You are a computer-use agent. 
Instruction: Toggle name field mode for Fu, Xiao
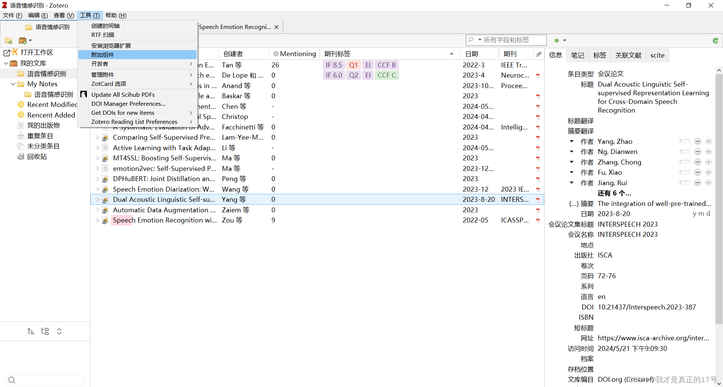click(x=685, y=172)
